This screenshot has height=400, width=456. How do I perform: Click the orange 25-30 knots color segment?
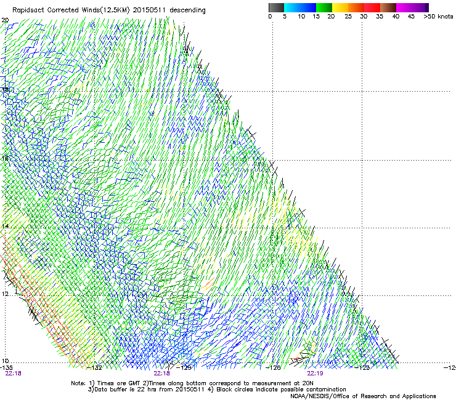click(x=356, y=7)
